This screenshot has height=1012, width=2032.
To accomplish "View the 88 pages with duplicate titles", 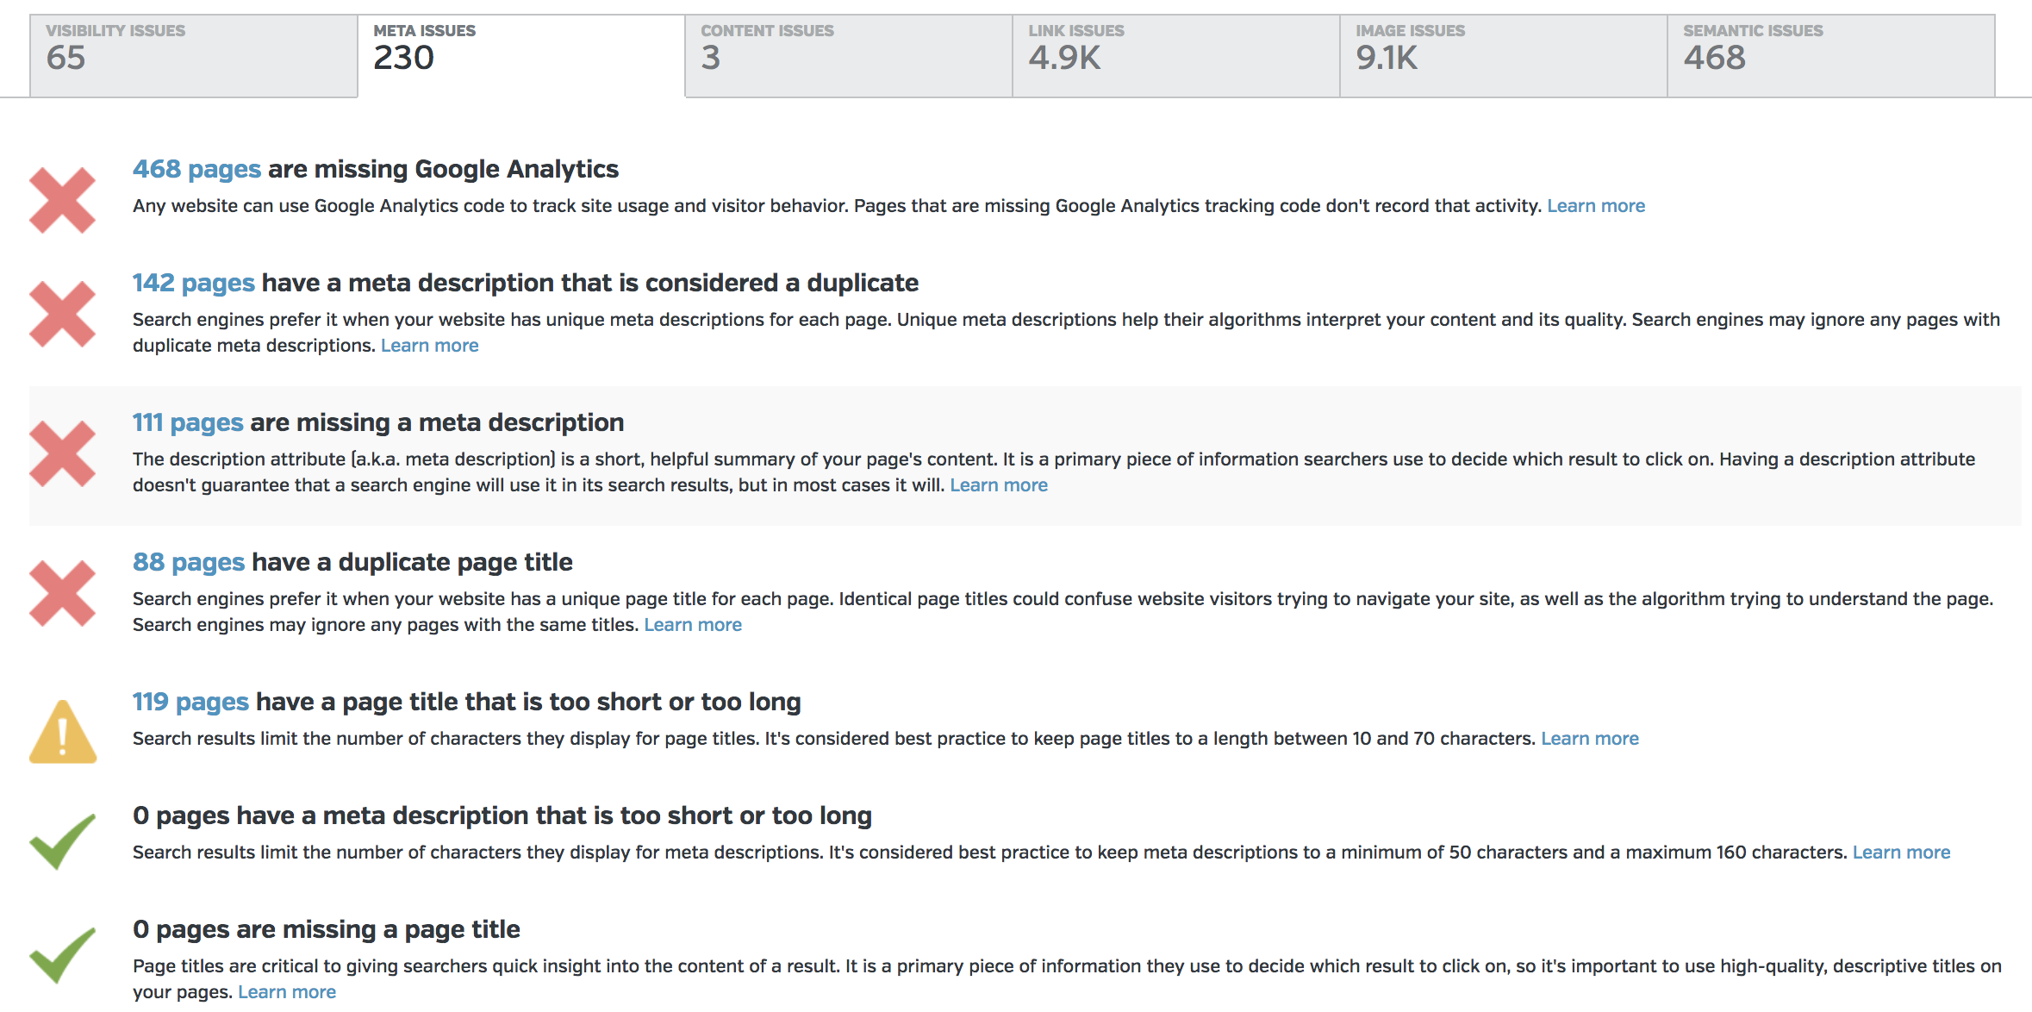I will click(189, 562).
